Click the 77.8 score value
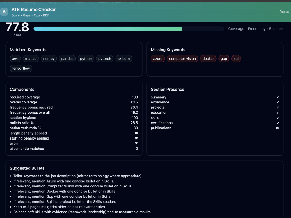Screen dimensions: 291x218 click(x=17, y=27)
